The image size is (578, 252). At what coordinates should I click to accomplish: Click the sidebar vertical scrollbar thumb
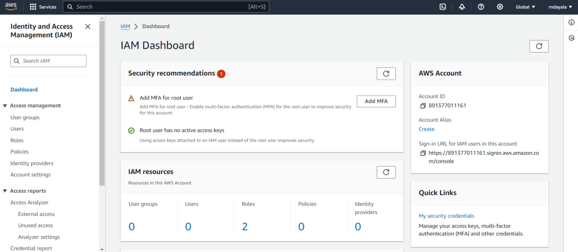tap(102, 103)
